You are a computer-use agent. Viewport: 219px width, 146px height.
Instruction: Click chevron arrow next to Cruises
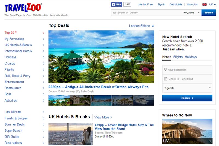click(x=44, y=64)
